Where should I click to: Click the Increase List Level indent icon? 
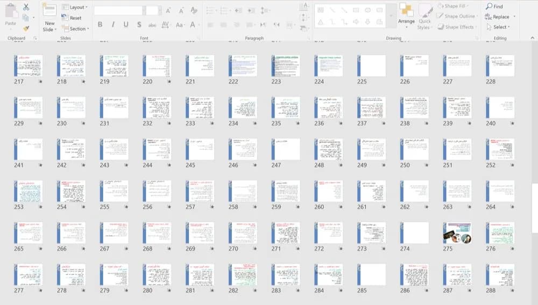251,11
